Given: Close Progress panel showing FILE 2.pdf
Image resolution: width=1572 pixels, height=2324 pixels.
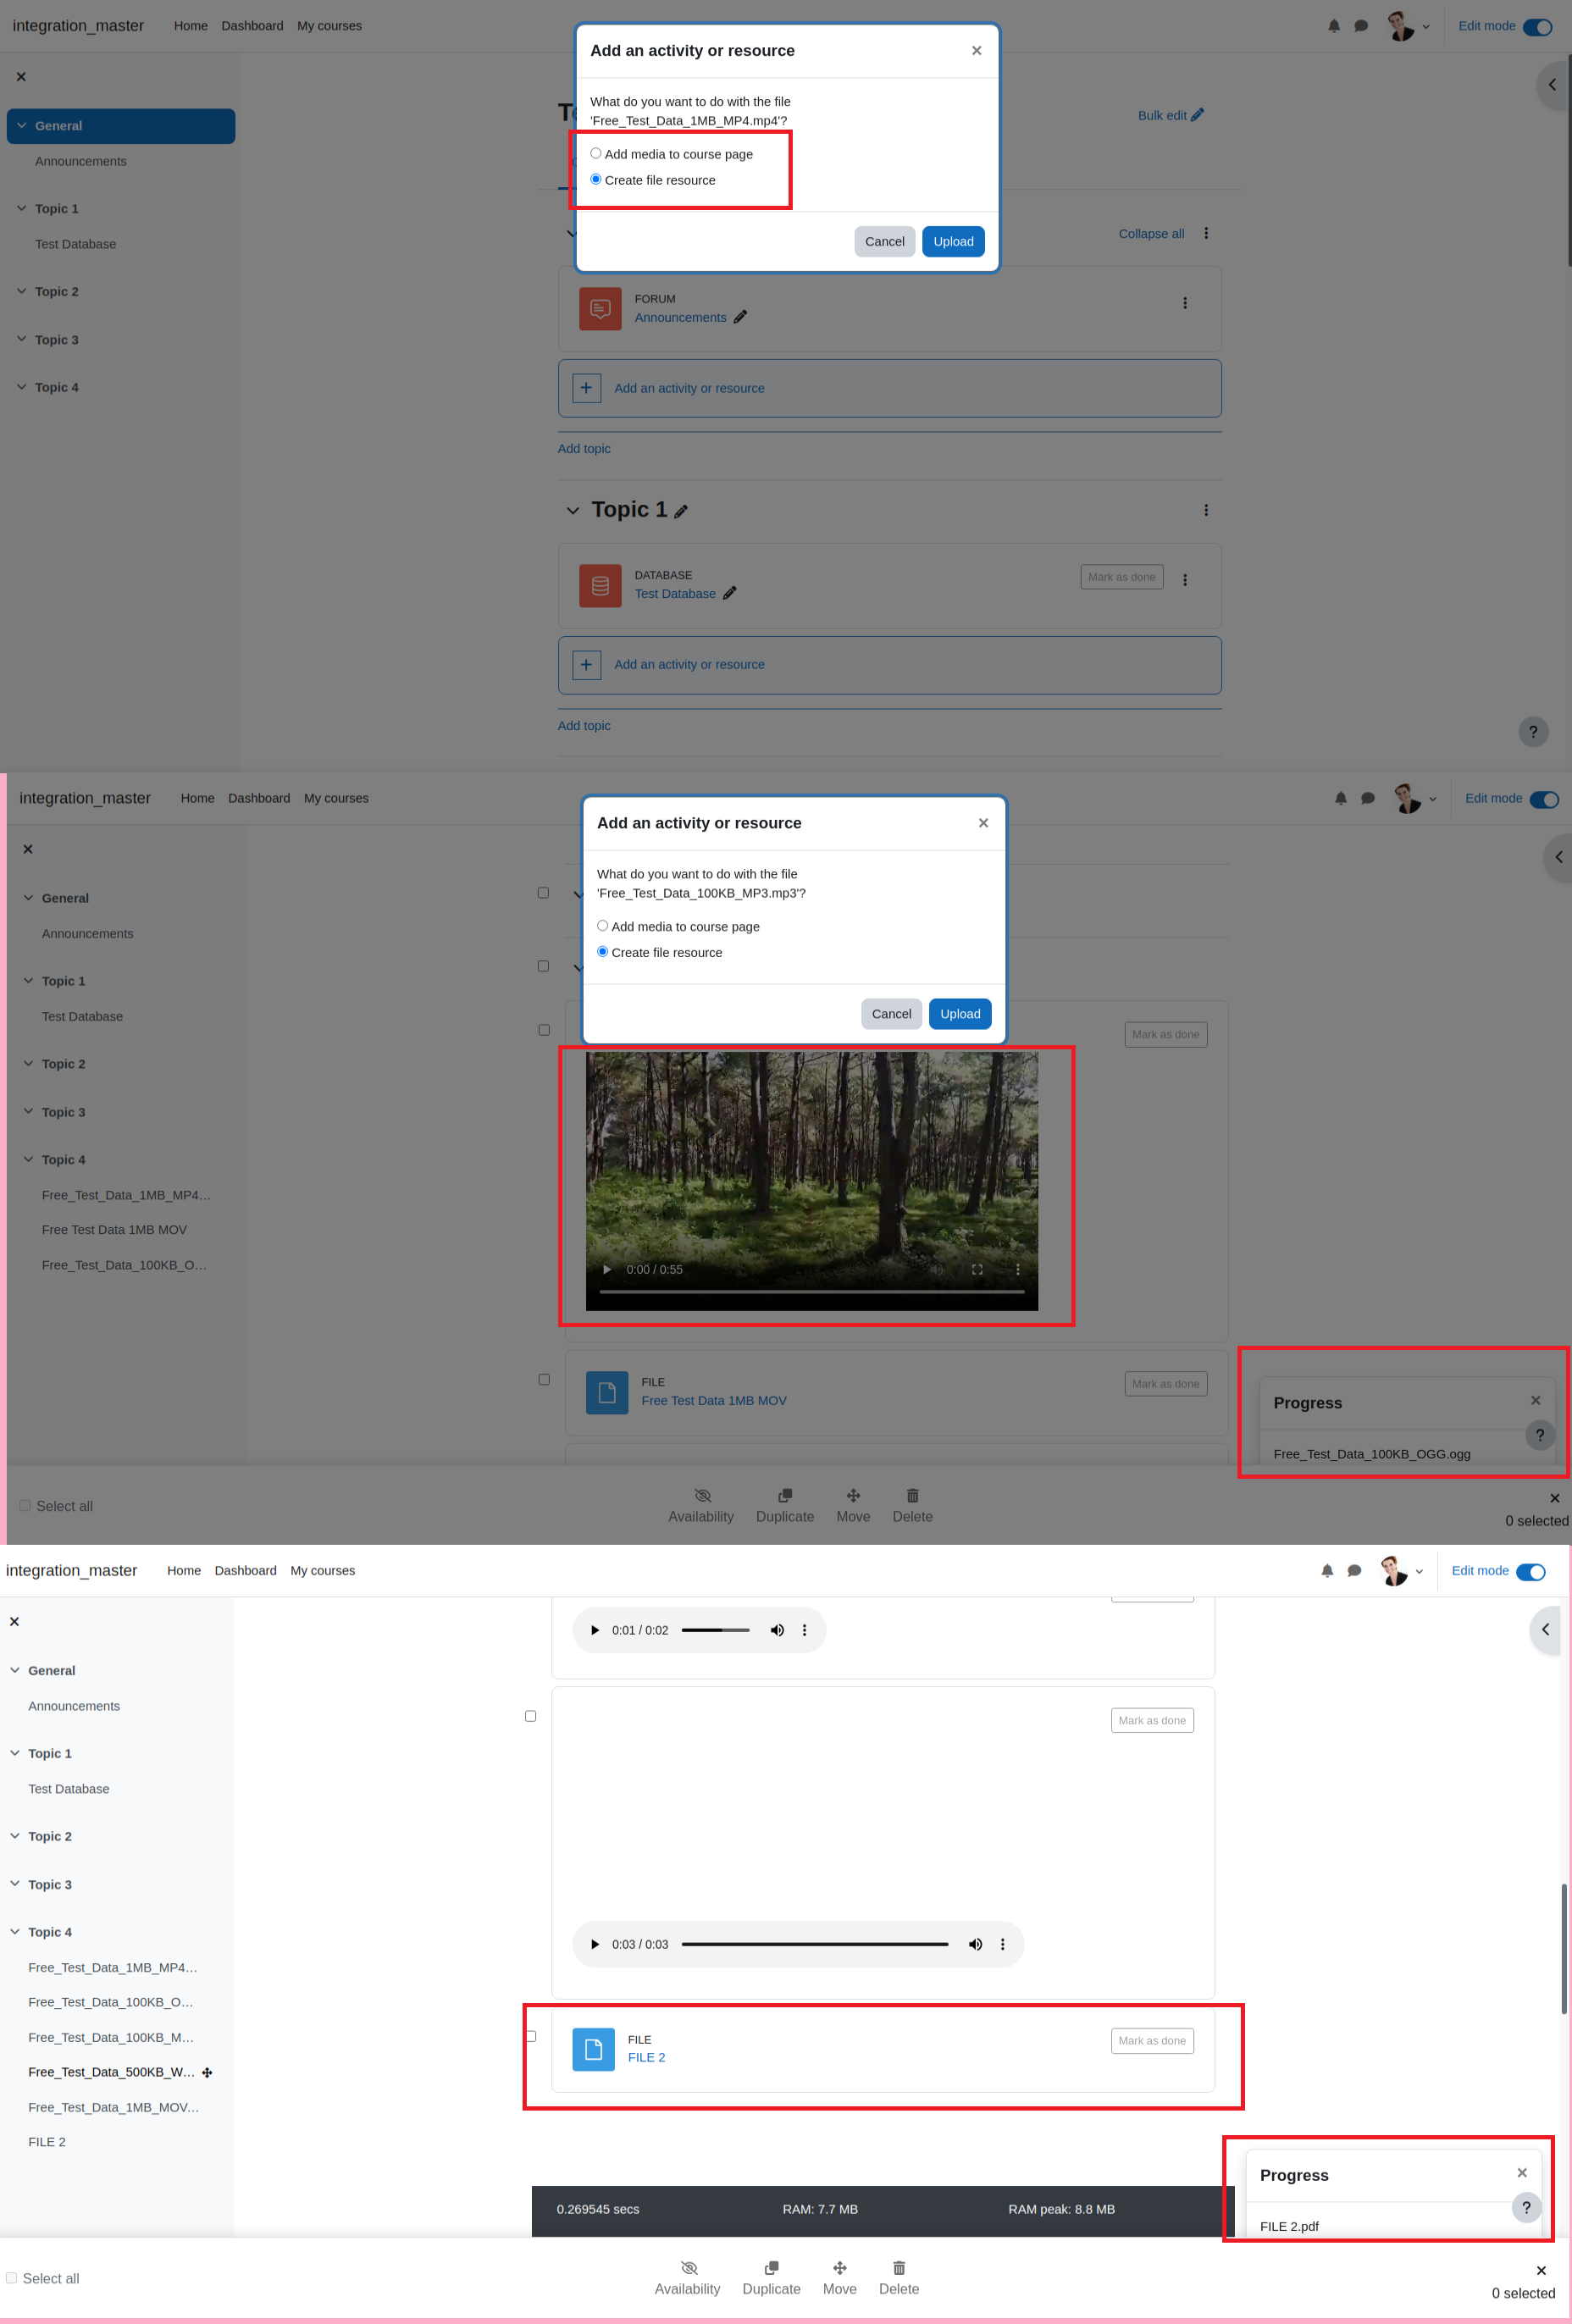Looking at the screenshot, I should point(1521,2172).
